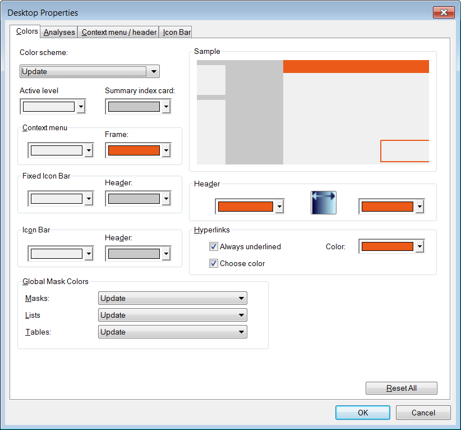Image resolution: width=461 pixels, height=430 pixels.
Task: Confirm with the OK button
Action: tap(363, 413)
